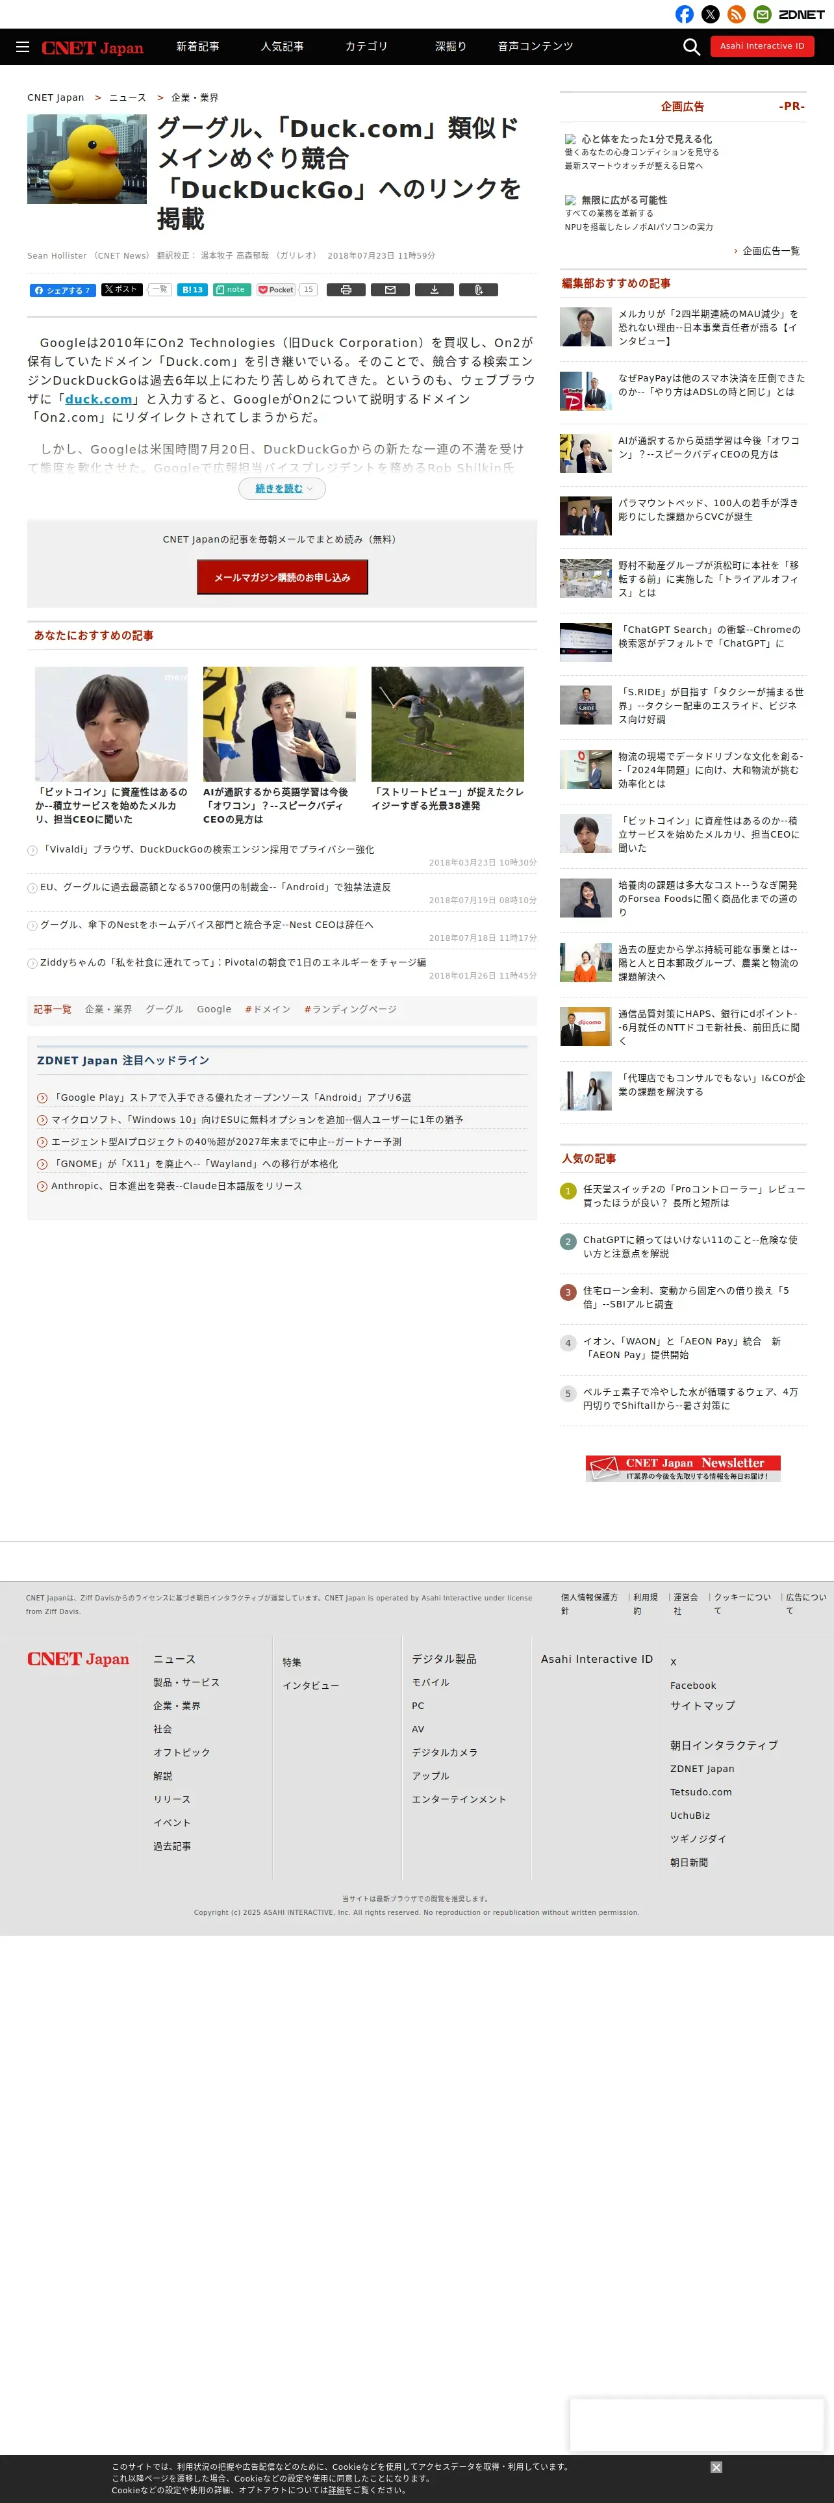Print the article using the printer icon
Viewport: 834px width, 2503px height.
346,290
